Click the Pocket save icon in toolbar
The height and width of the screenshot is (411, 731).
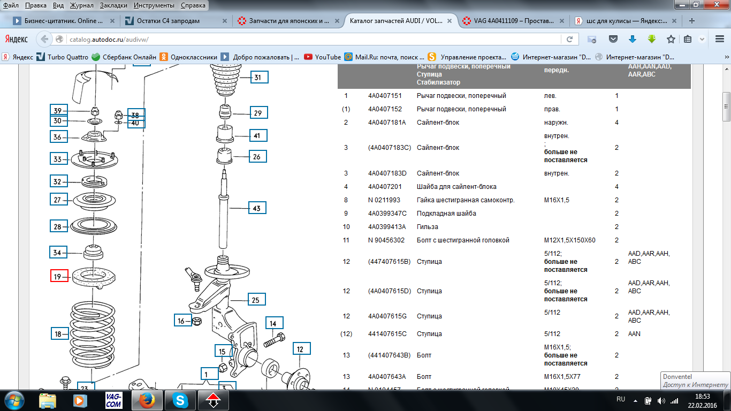tap(614, 39)
